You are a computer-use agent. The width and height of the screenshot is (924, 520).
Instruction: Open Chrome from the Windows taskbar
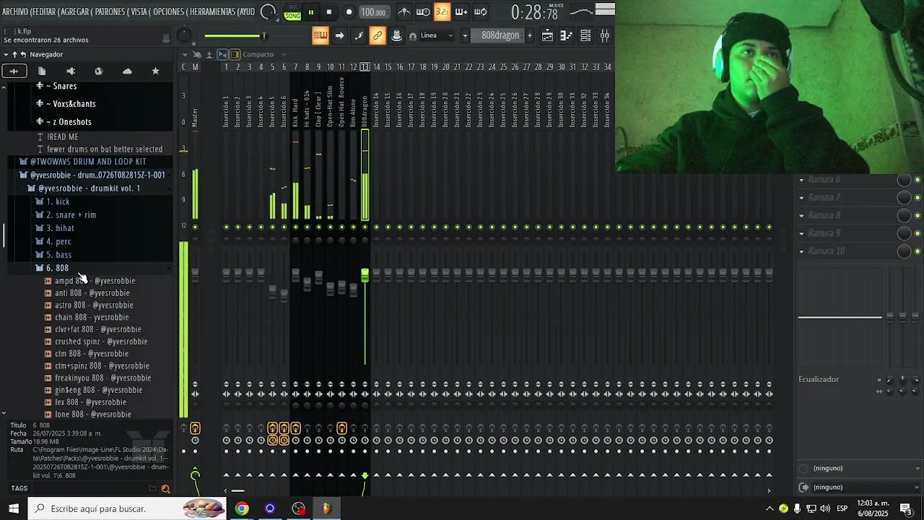pos(242,508)
